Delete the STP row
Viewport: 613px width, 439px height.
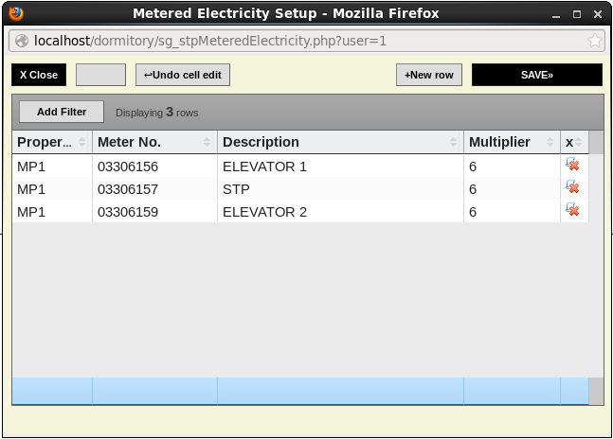(x=572, y=188)
